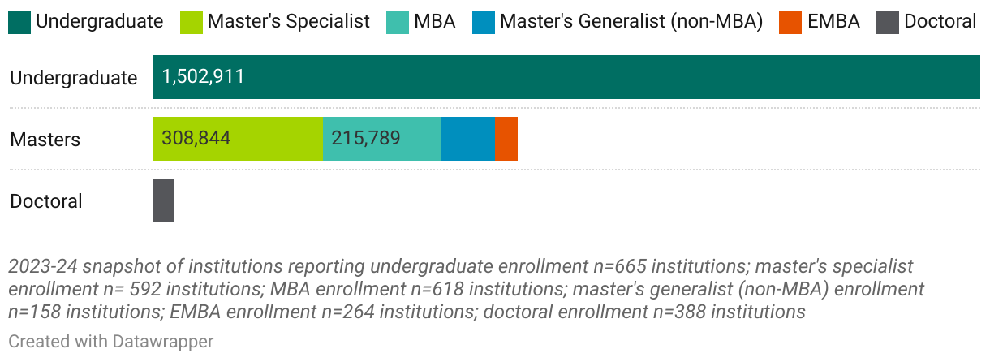Click the Masters row label
This screenshot has width=990, height=362.
[45, 140]
